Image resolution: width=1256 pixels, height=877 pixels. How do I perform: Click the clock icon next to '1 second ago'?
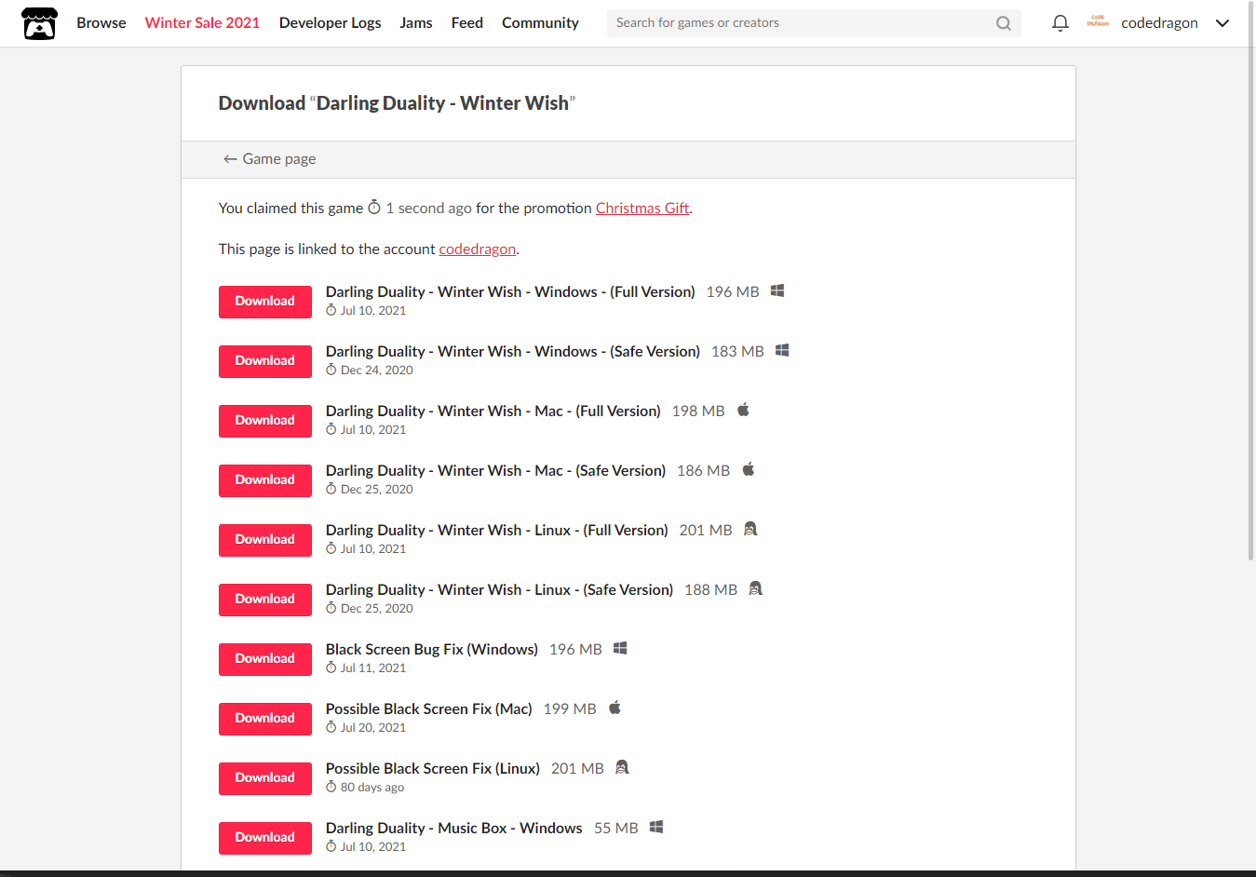point(374,207)
